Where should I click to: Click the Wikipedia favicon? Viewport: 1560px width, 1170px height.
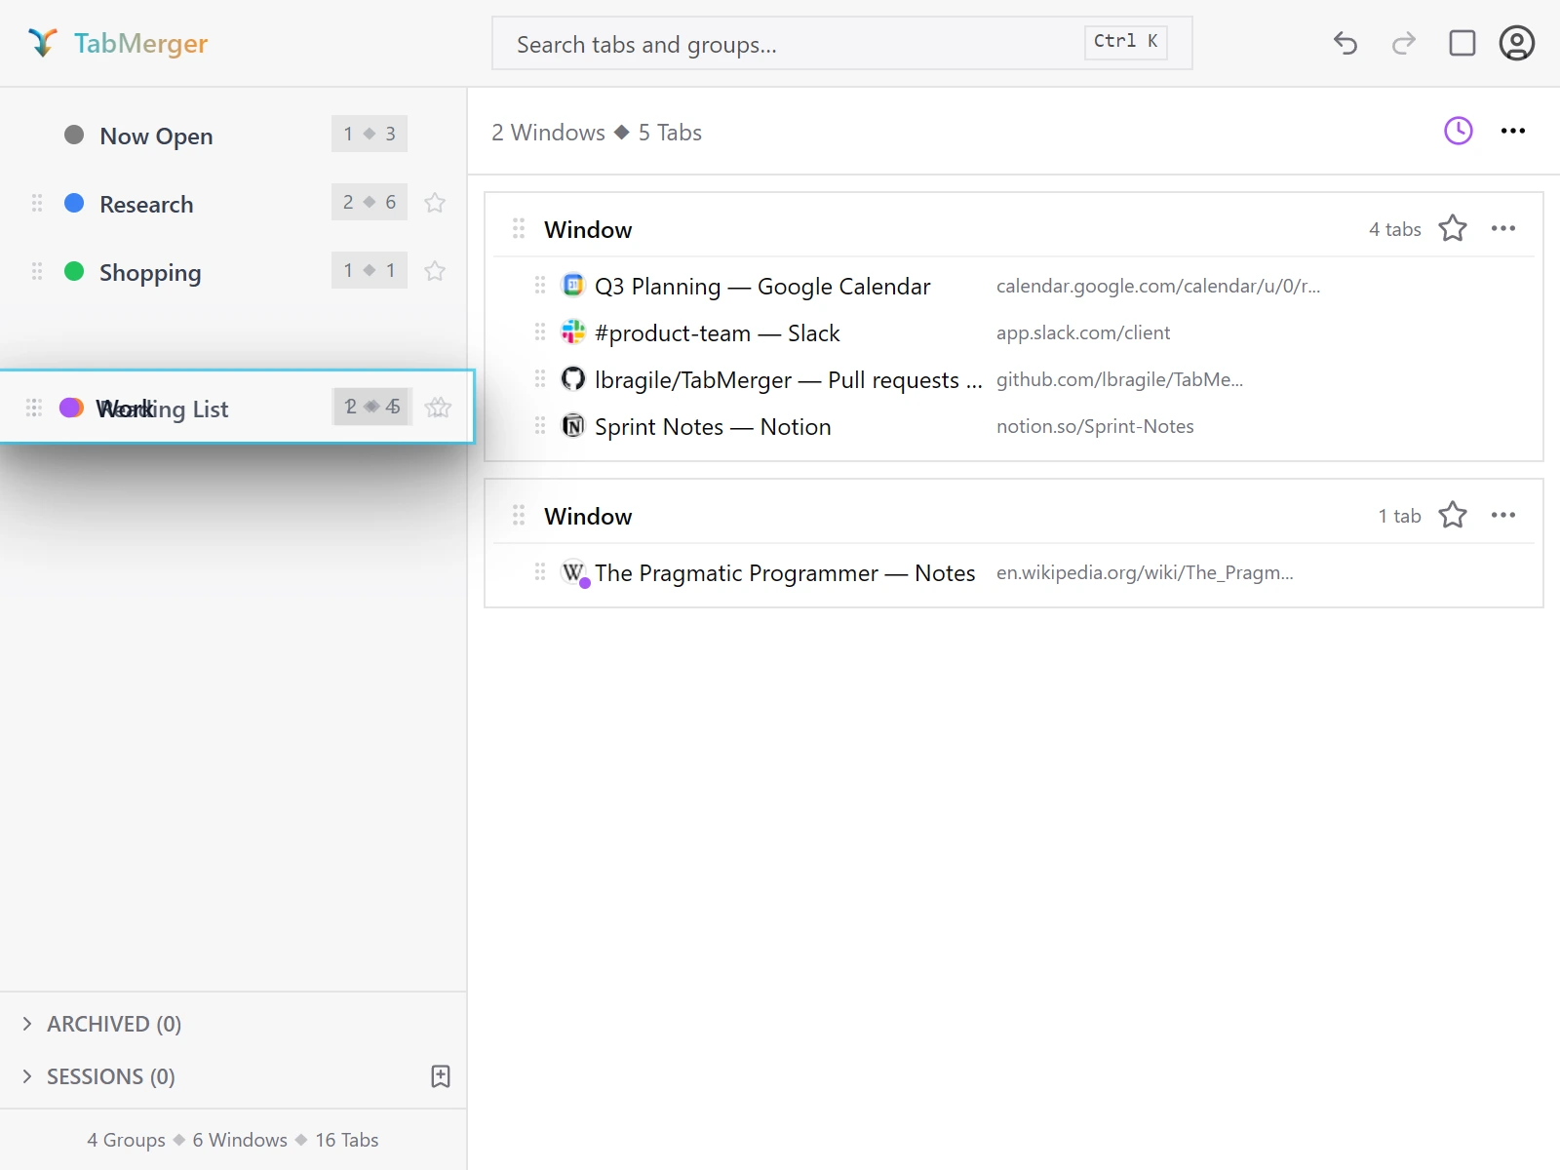tap(573, 571)
